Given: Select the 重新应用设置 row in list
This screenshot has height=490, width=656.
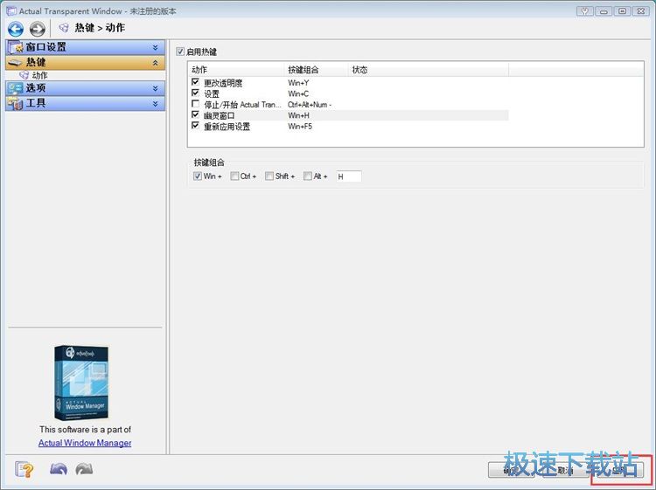Looking at the screenshot, I should pos(349,126).
